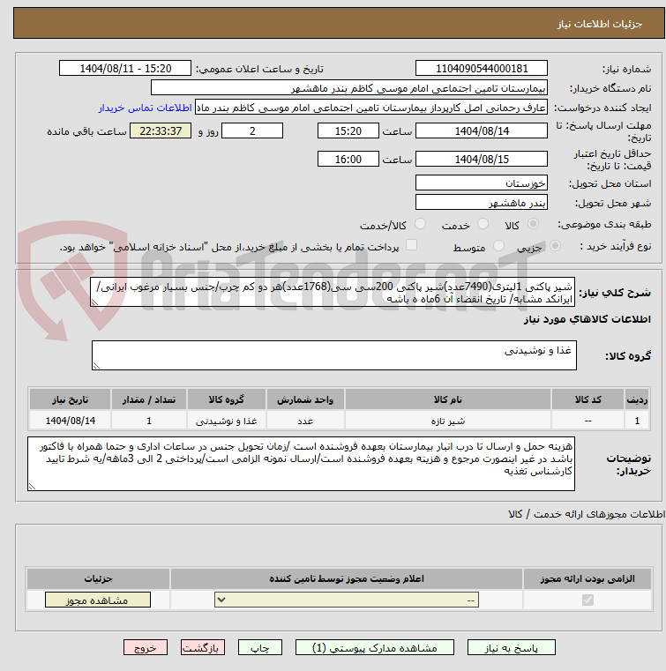This screenshot has height=671, width=666.
Task: Select the متوسط purchase type radio
Action: click(498, 246)
